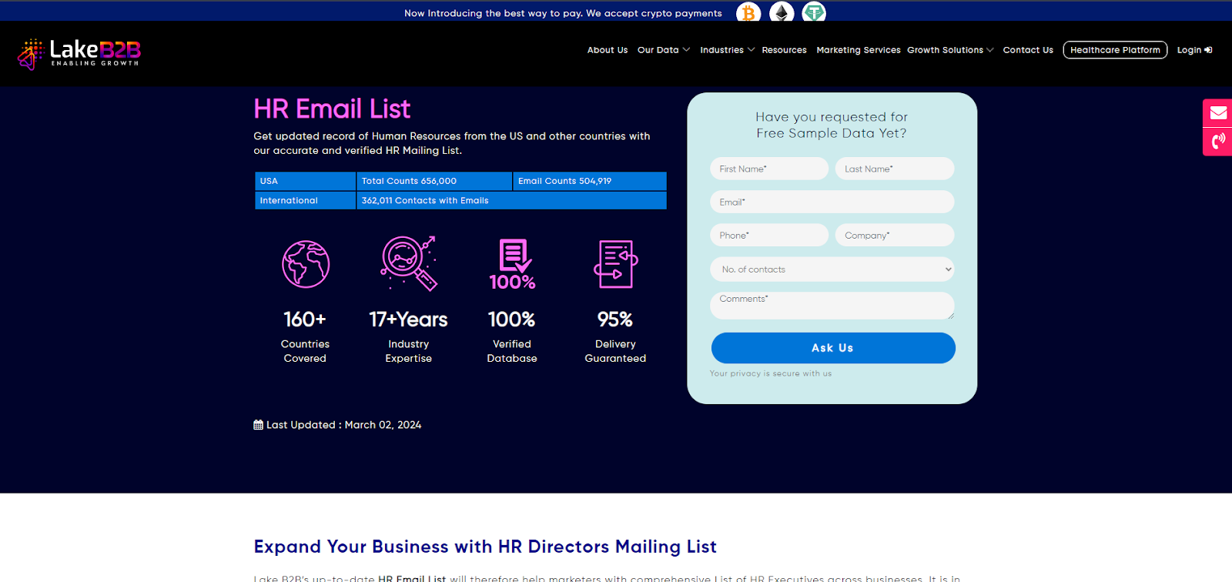Open the LakeB2B logo home link
The image size is (1232, 582).
(79, 53)
